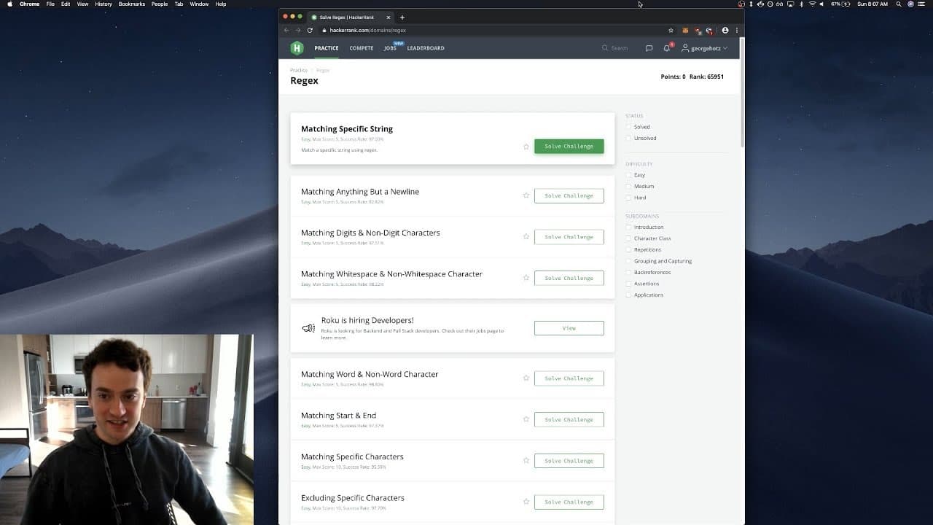Solve the Matching Specific Characters challenge
This screenshot has height=525, width=933.
(x=569, y=461)
